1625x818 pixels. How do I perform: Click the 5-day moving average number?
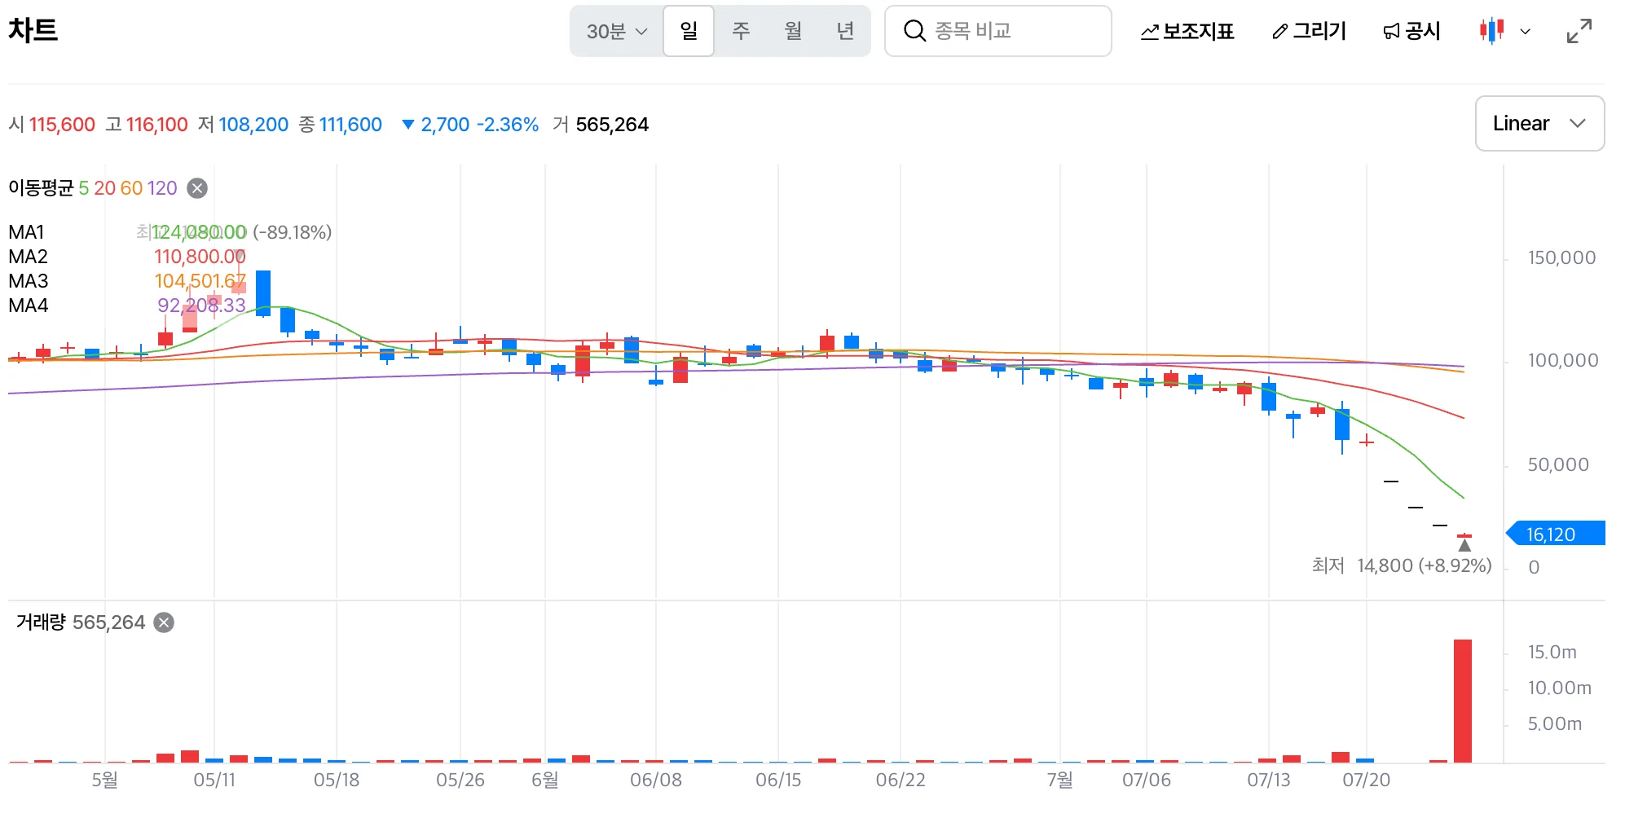tap(83, 188)
